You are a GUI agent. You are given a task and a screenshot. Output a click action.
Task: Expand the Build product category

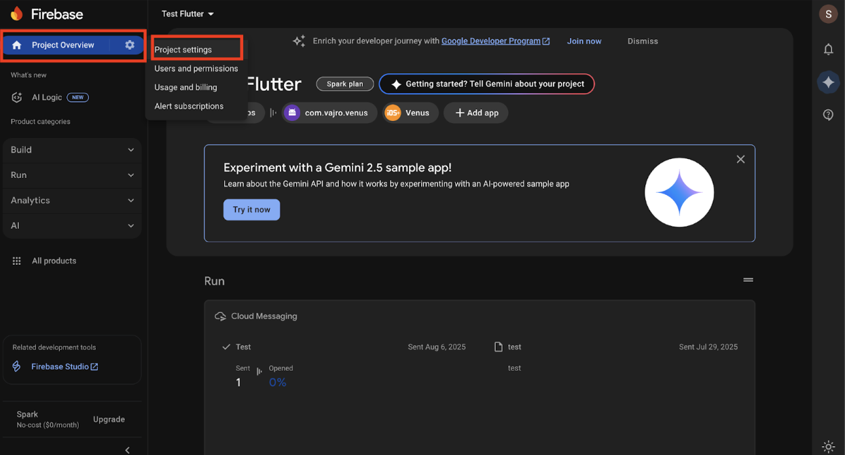click(x=72, y=150)
